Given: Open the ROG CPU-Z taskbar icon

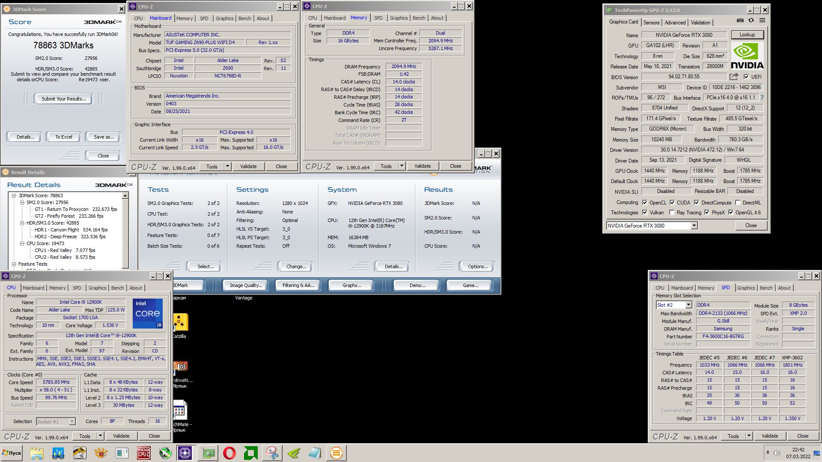Looking at the screenshot, I should point(143,453).
